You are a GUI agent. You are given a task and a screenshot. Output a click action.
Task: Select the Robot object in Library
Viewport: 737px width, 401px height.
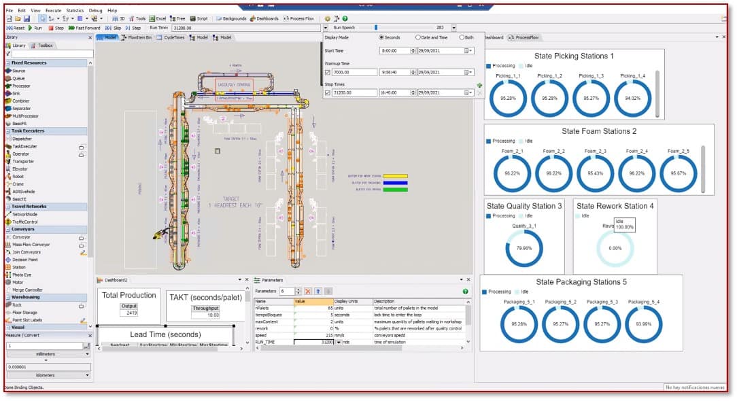click(14, 176)
